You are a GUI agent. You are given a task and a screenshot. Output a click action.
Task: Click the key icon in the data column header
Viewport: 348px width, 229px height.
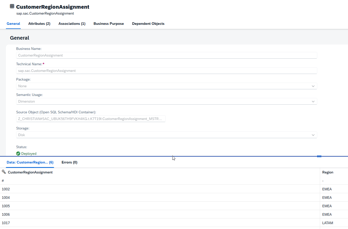point(4,172)
